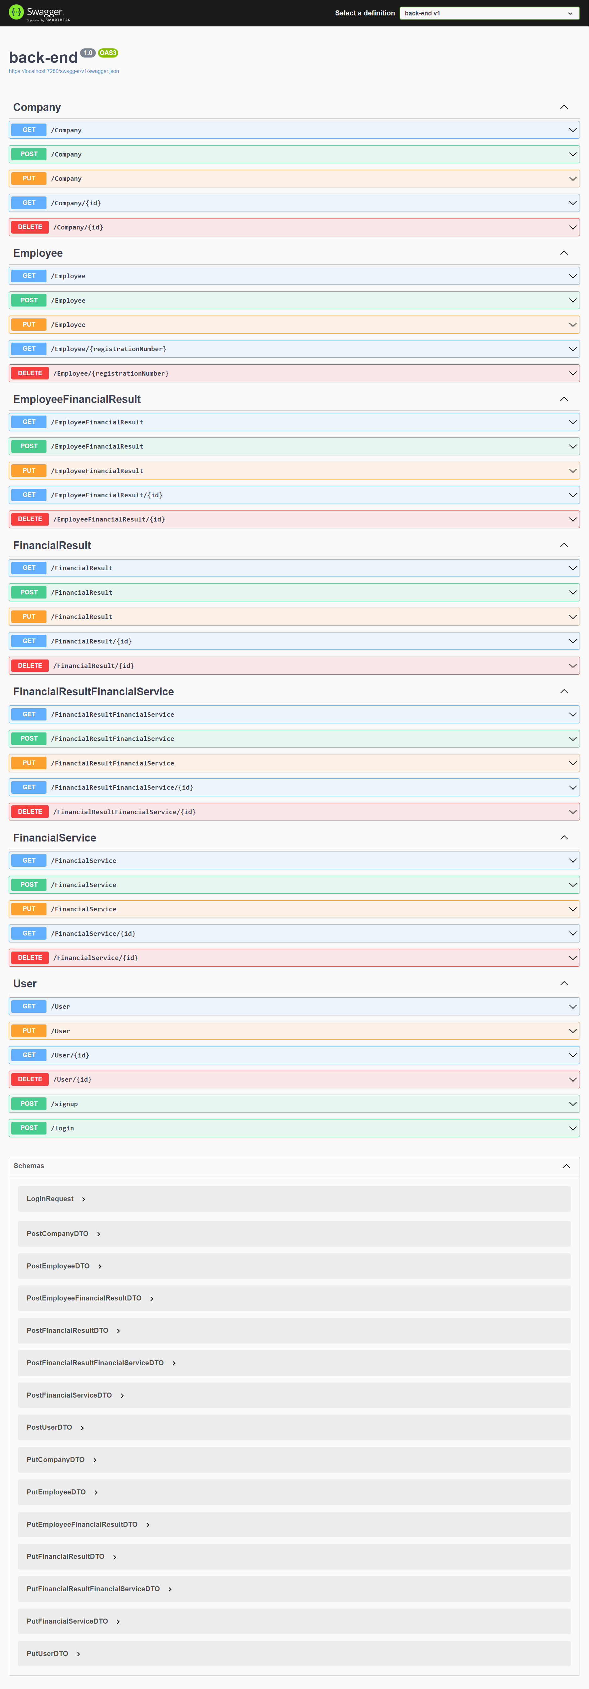The height and width of the screenshot is (1689, 589).
Task: Collapse the Employee section
Action: point(564,253)
